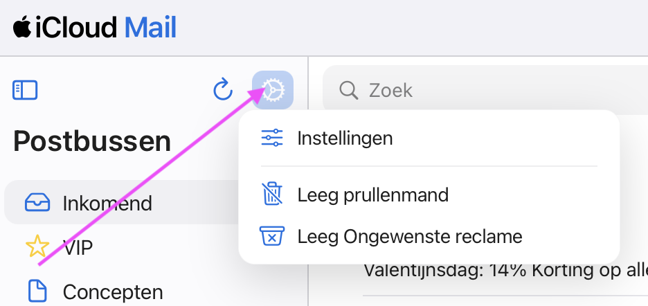
Task: Click the VIP star icon
Action: click(37, 247)
